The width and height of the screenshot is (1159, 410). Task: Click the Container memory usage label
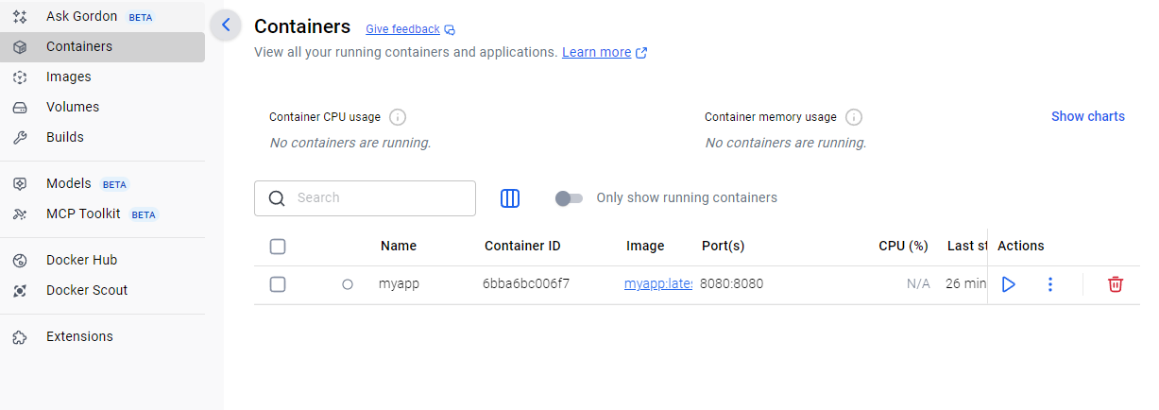(771, 117)
